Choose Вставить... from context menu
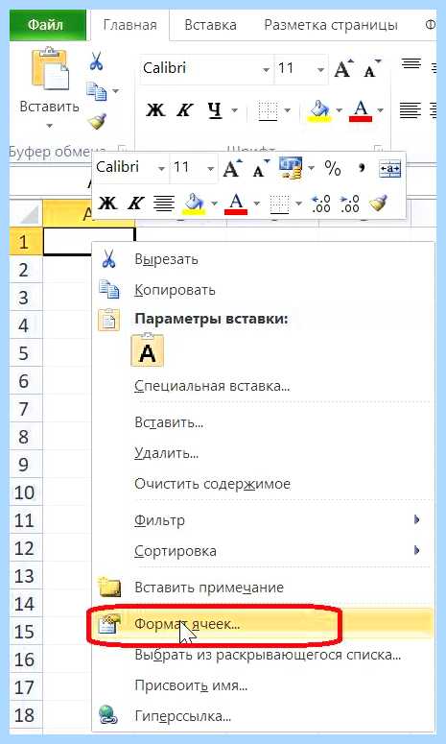This screenshot has height=744, width=446. point(264,422)
